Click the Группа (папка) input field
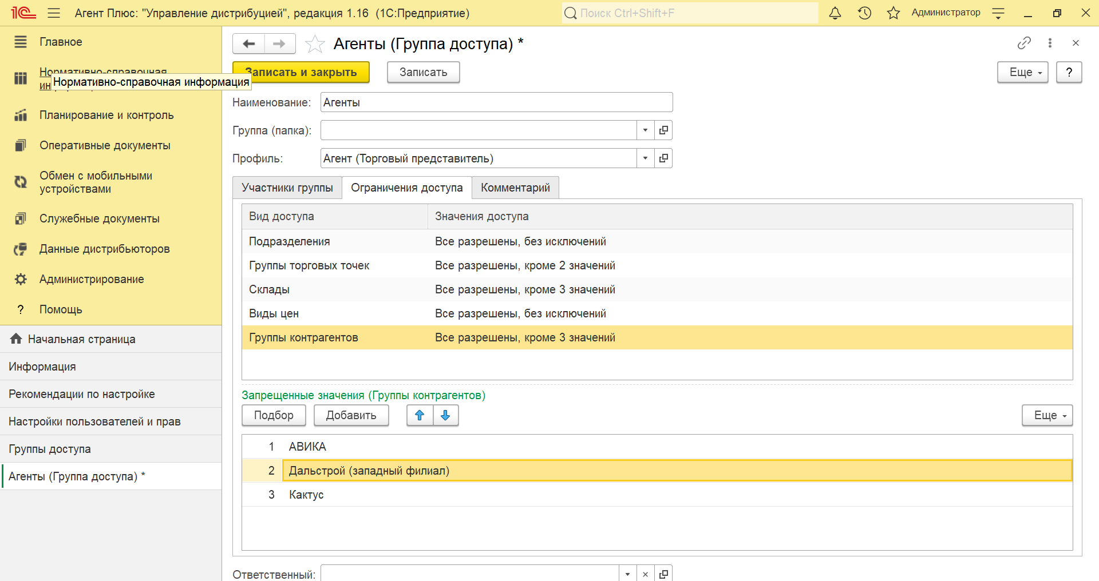This screenshot has width=1099, height=581. (479, 130)
